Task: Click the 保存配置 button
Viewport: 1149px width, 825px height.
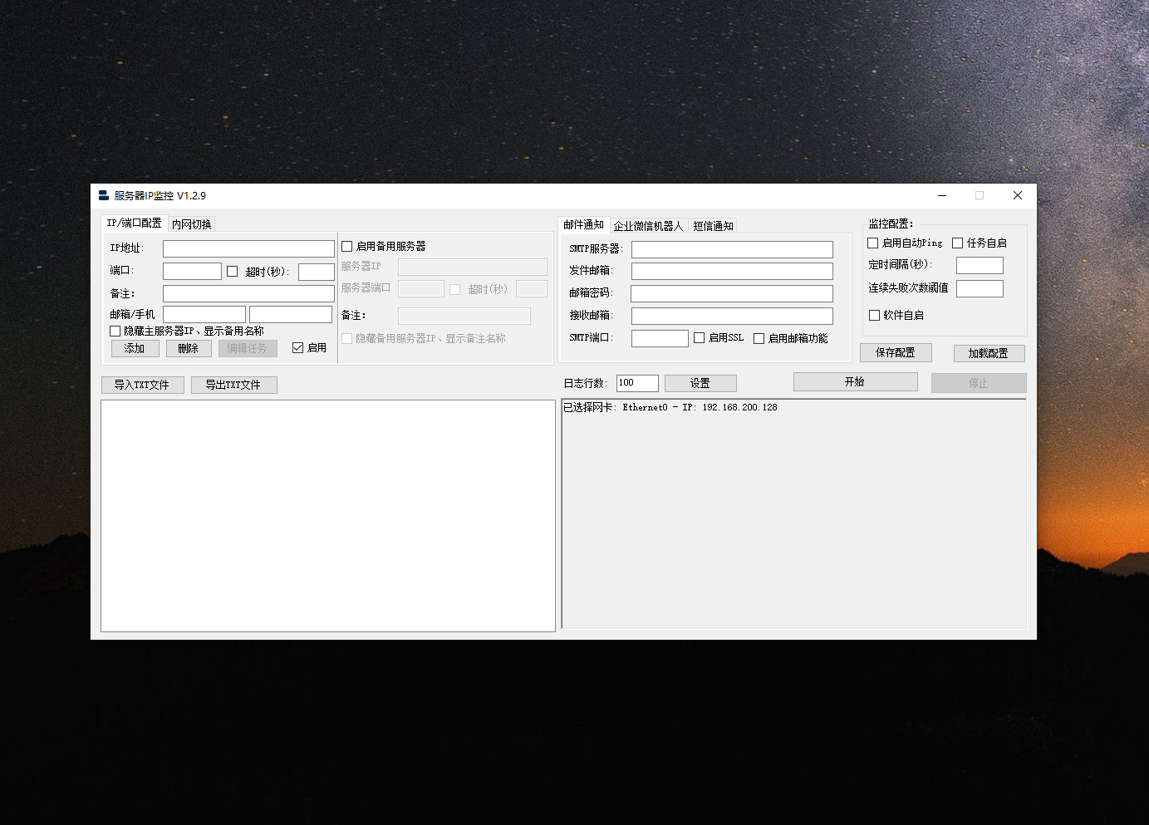Action: coord(895,353)
